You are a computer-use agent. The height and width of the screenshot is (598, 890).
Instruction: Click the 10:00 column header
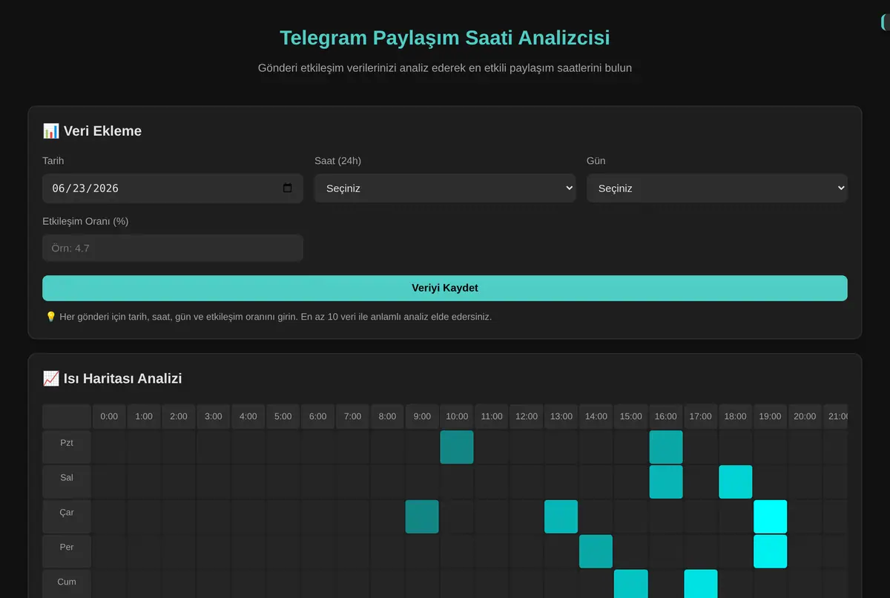(x=457, y=416)
